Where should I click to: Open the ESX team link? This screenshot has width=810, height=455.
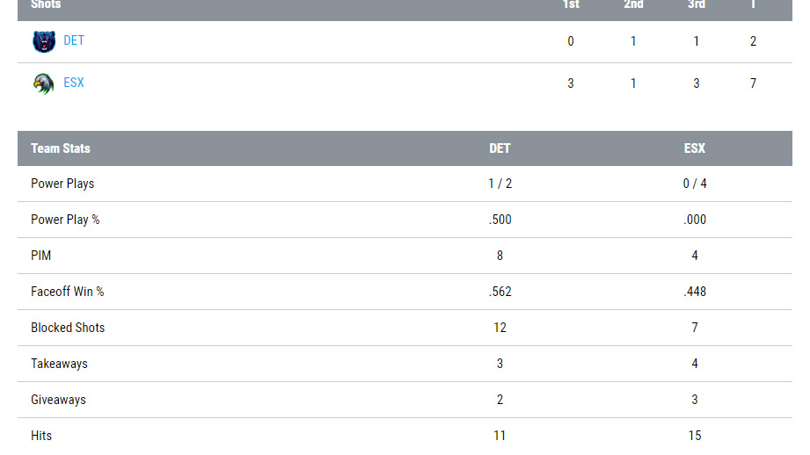coord(74,83)
